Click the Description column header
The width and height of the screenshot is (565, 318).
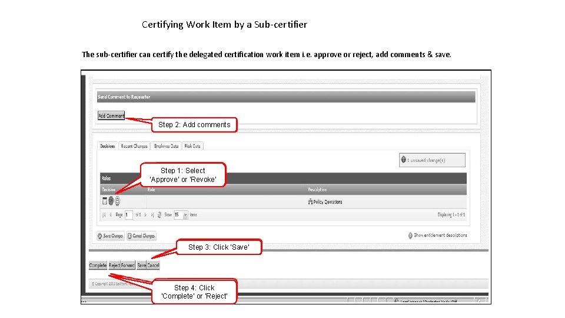coord(386,190)
